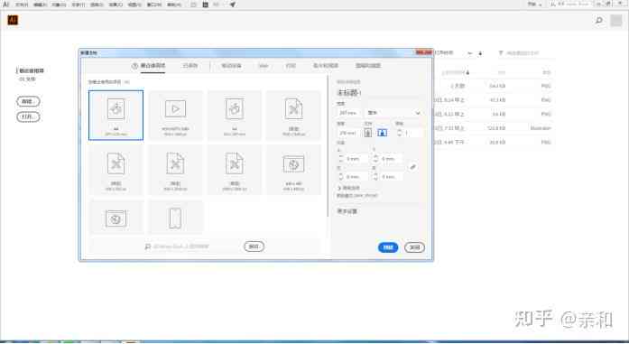Screen dimensions: 629x344
Task: Sort by the 类型 column header
Action: click(x=546, y=72)
